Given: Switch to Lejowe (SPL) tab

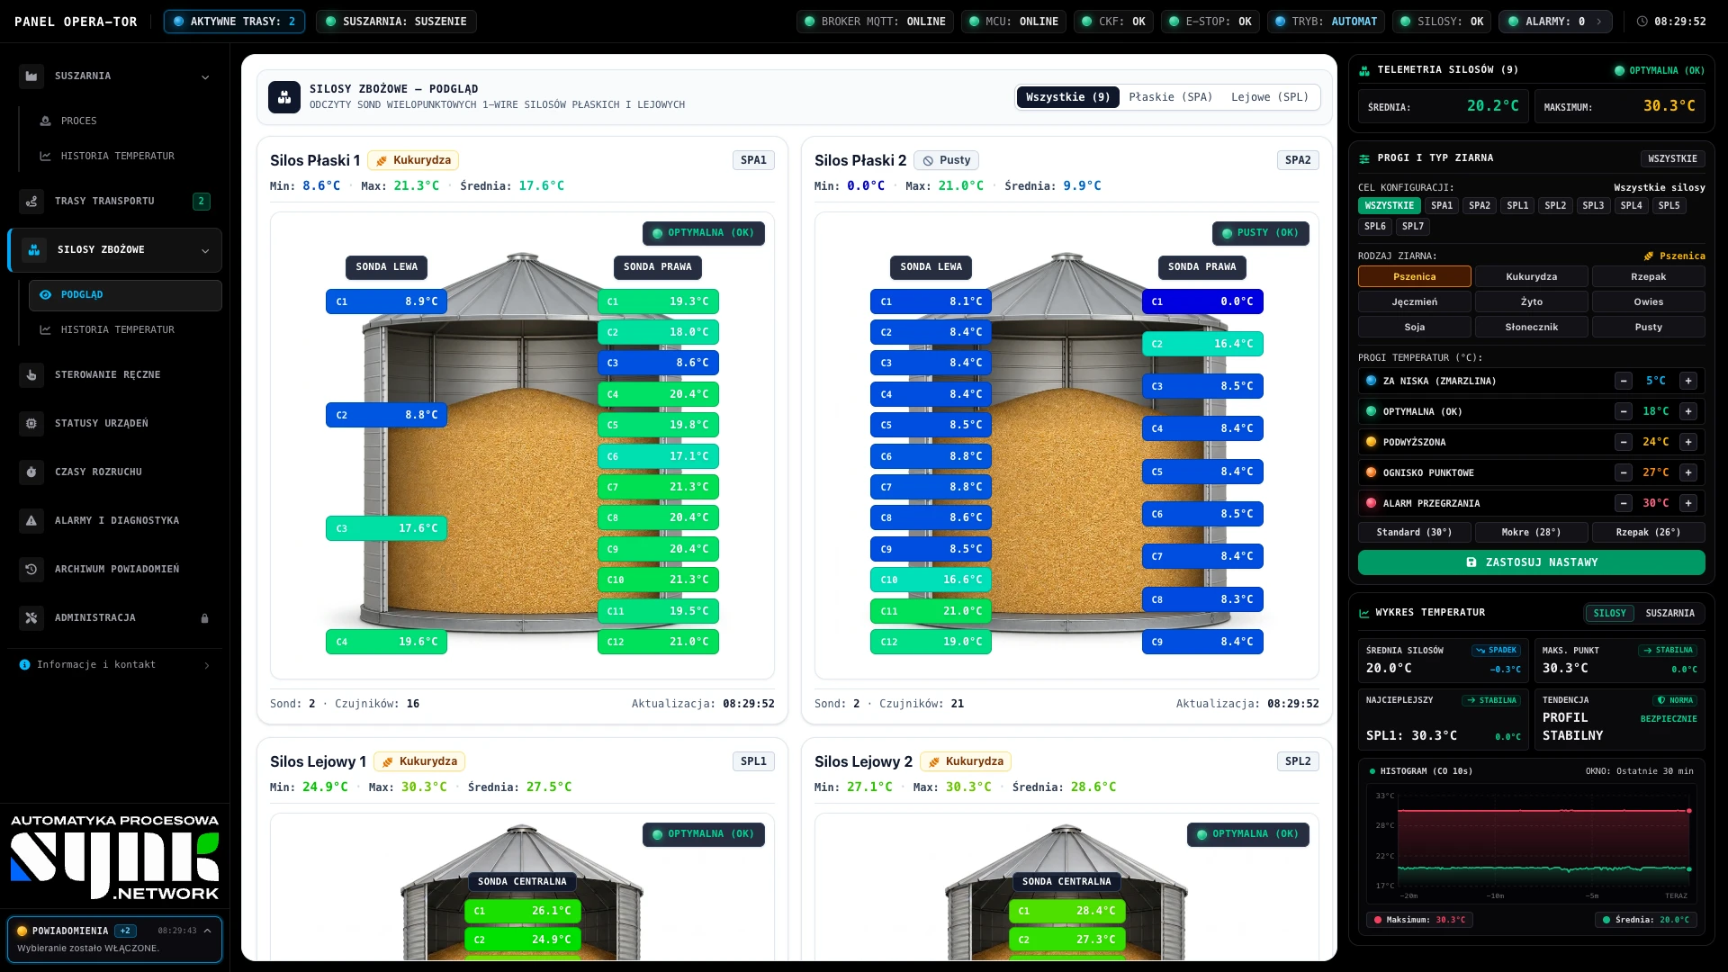Looking at the screenshot, I should coord(1269,97).
